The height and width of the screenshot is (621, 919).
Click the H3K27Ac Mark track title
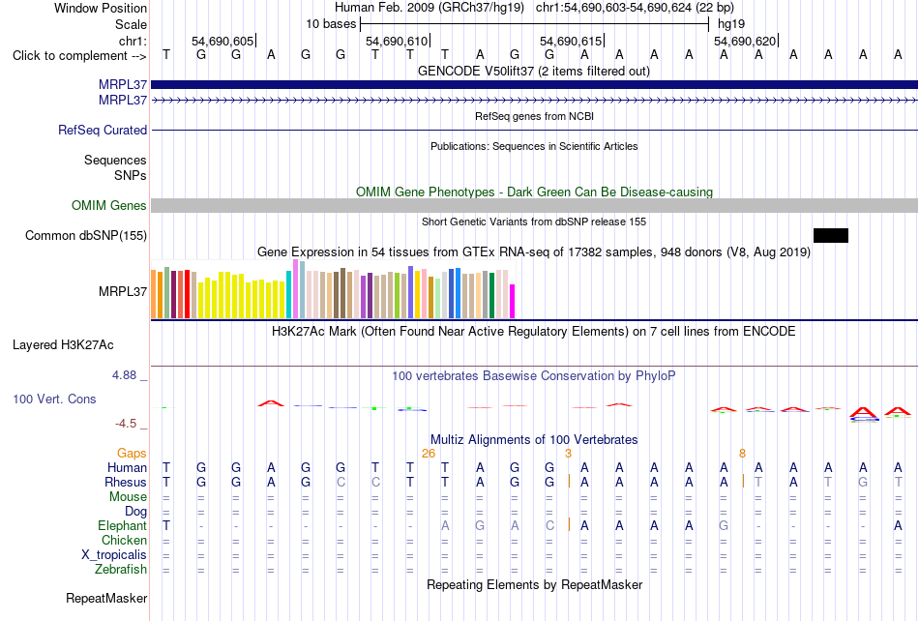pyautogui.click(x=534, y=332)
